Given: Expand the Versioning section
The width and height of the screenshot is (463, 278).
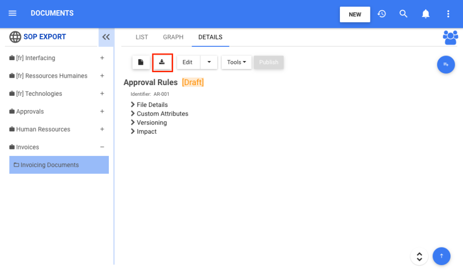Looking at the screenshot, I should point(151,123).
